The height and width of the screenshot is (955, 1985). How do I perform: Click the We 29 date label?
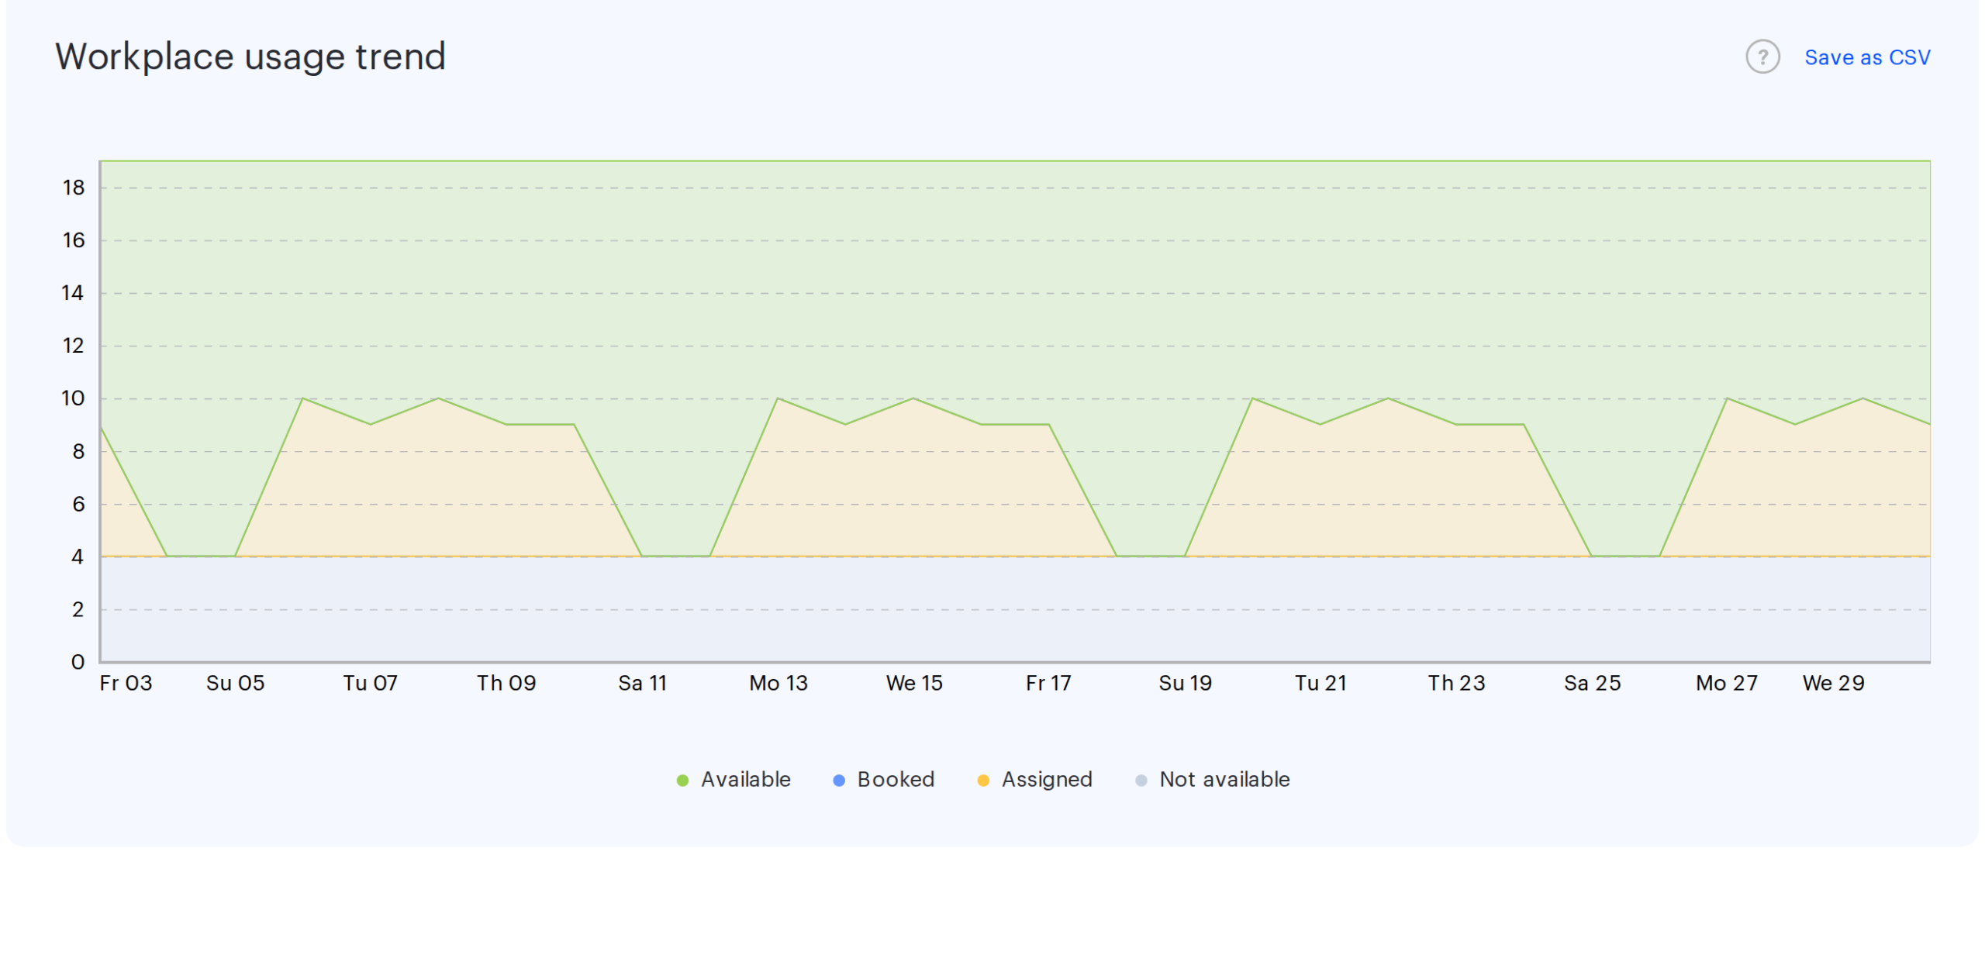(1833, 683)
